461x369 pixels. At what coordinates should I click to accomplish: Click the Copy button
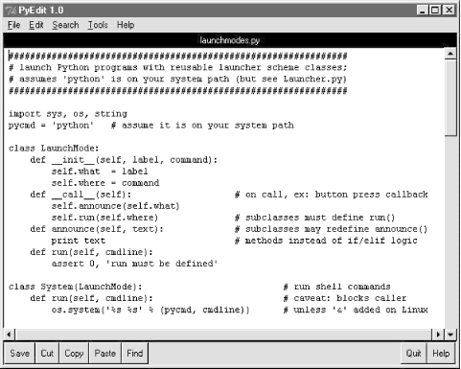[74, 353]
